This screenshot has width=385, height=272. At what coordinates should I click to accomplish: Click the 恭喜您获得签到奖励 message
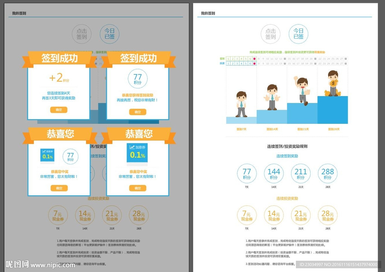click(x=138, y=95)
